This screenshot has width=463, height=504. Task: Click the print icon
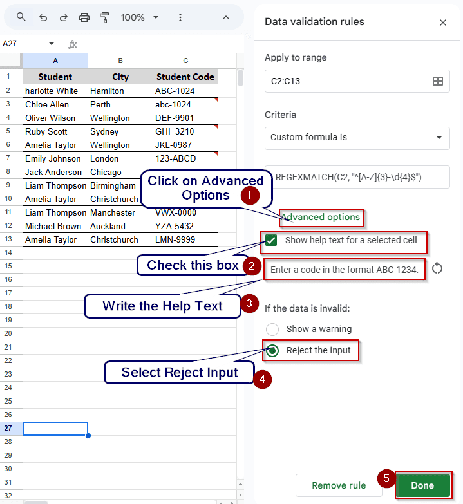(x=84, y=17)
